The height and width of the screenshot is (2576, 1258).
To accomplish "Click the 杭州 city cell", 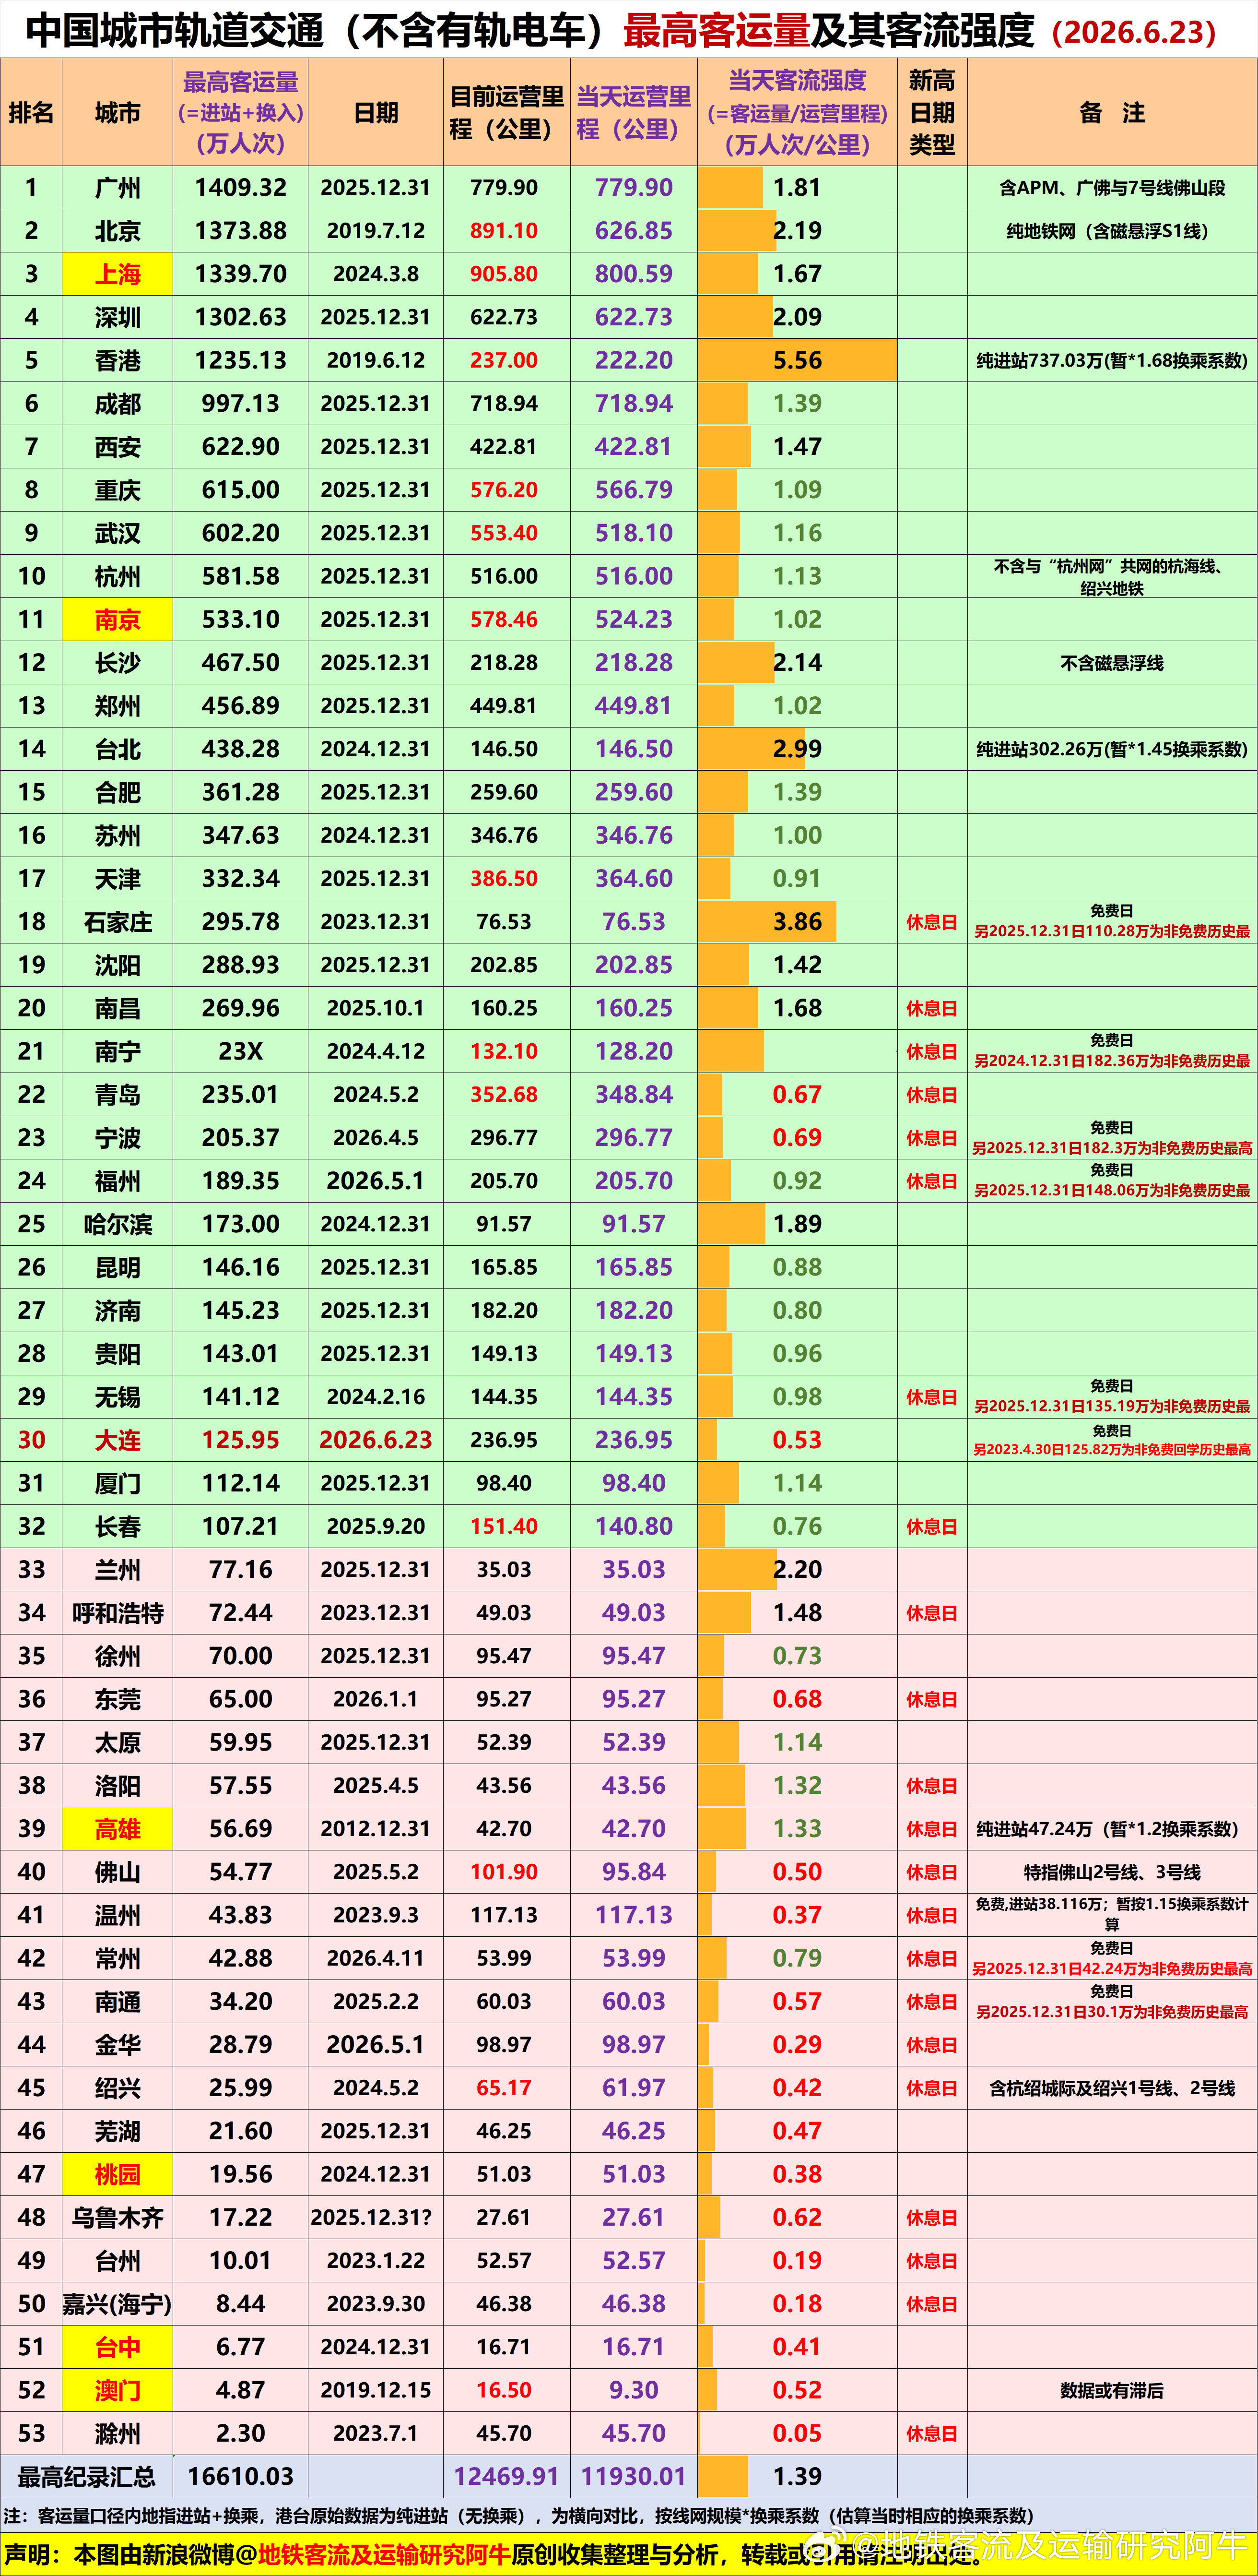I will point(118,576).
